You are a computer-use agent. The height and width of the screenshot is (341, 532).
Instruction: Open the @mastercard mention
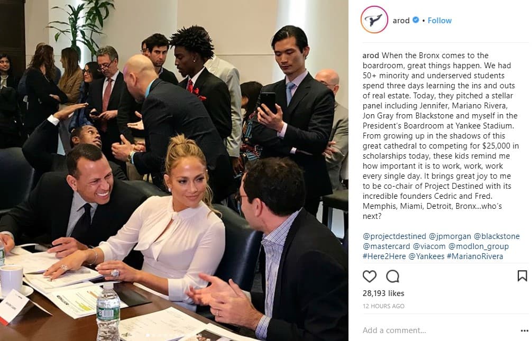pyautogui.click(x=387, y=246)
